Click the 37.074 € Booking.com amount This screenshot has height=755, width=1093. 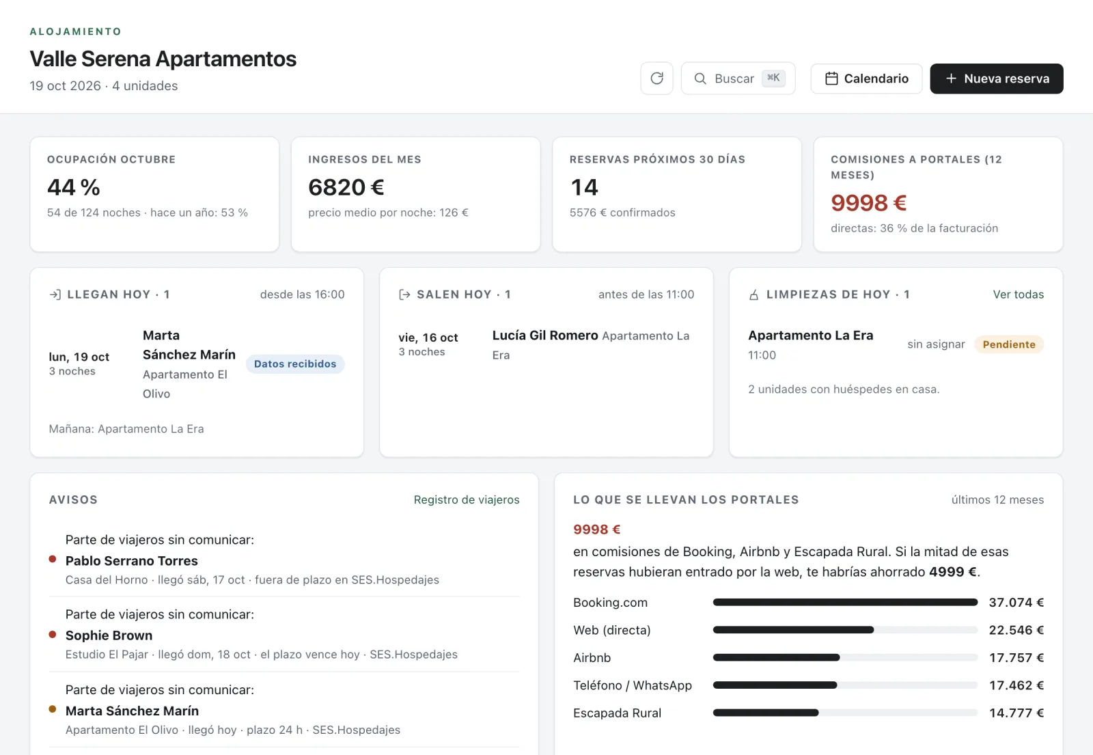click(x=1016, y=603)
